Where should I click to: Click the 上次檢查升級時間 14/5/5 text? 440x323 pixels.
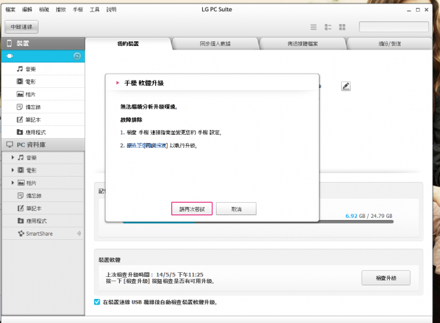[x=155, y=274]
